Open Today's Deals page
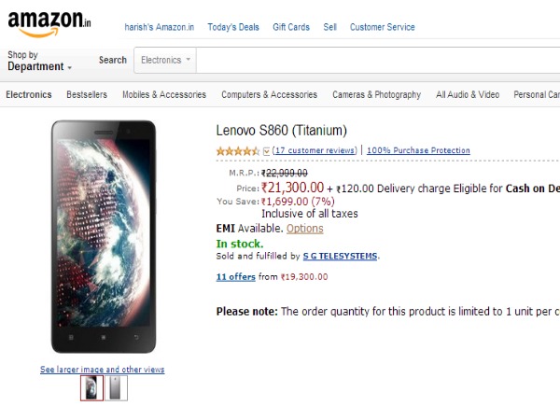Image resolution: width=560 pixels, height=420 pixels. coord(234,27)
